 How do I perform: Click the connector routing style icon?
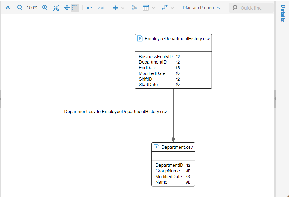[165, 8]
